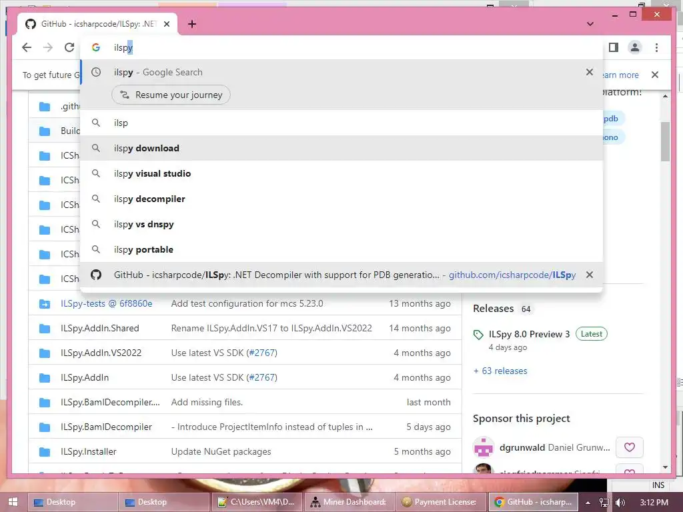Click the browser forward arrow
Screen dimensions: 683x512
pos(48,47)
